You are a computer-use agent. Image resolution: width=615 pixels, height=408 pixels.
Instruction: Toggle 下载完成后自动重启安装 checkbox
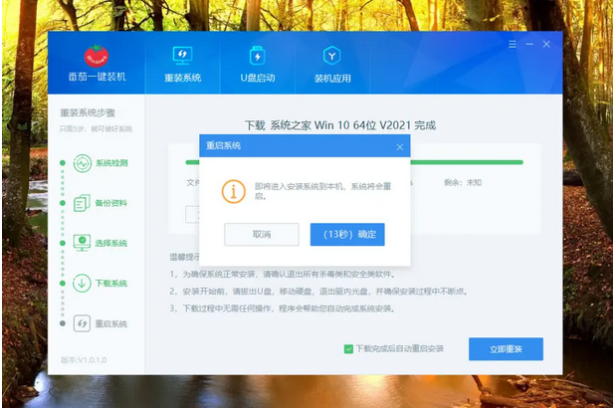pyautogui.click(x=348, y=348)
